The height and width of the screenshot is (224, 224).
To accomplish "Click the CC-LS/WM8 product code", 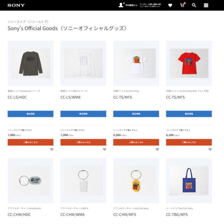I will click(x=70, y=97).
